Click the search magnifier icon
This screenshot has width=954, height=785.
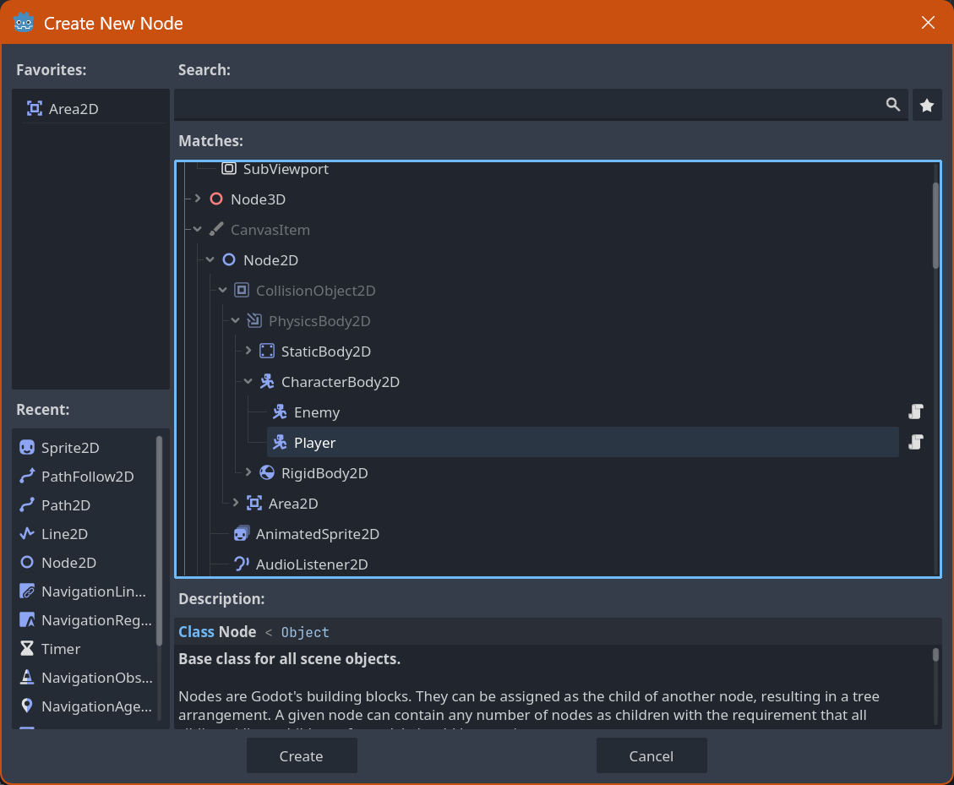point(893,104)
